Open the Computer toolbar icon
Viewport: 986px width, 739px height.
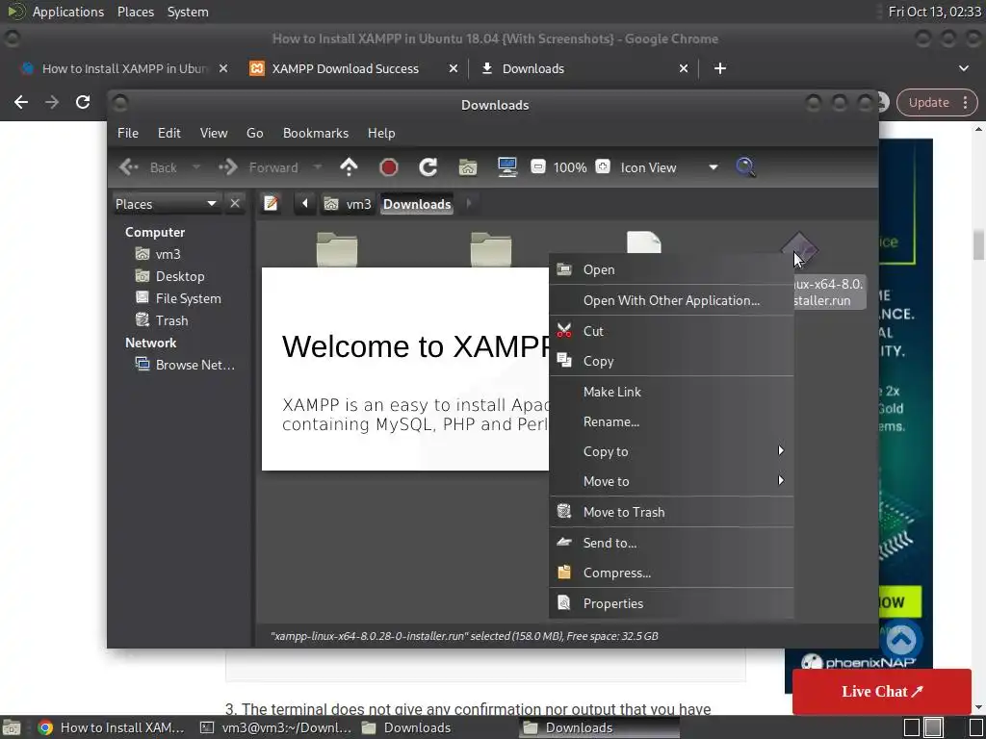506,167
